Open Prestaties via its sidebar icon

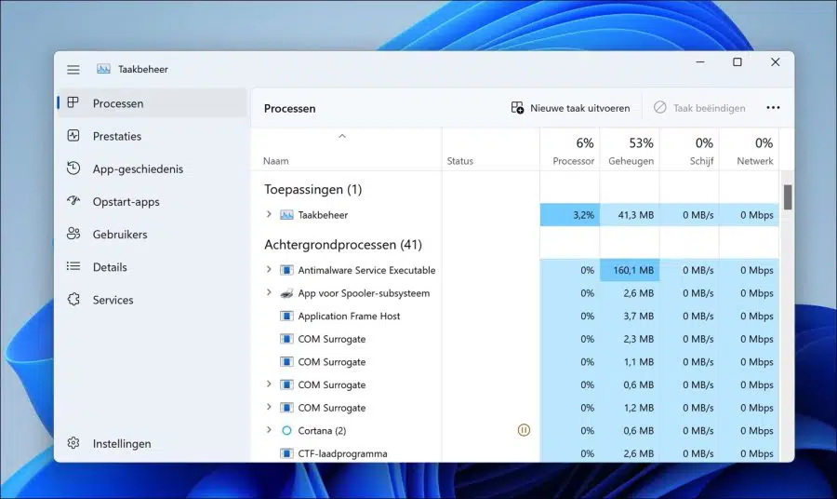pos(73,136)
